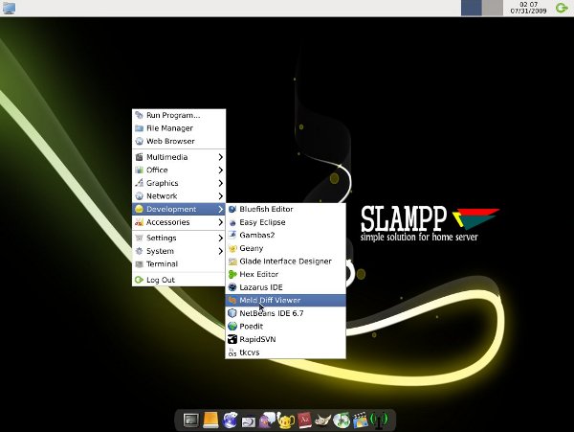
Task: Click the green logout icon in top panel
Action: pyautogui.click(x=562, y=8)
